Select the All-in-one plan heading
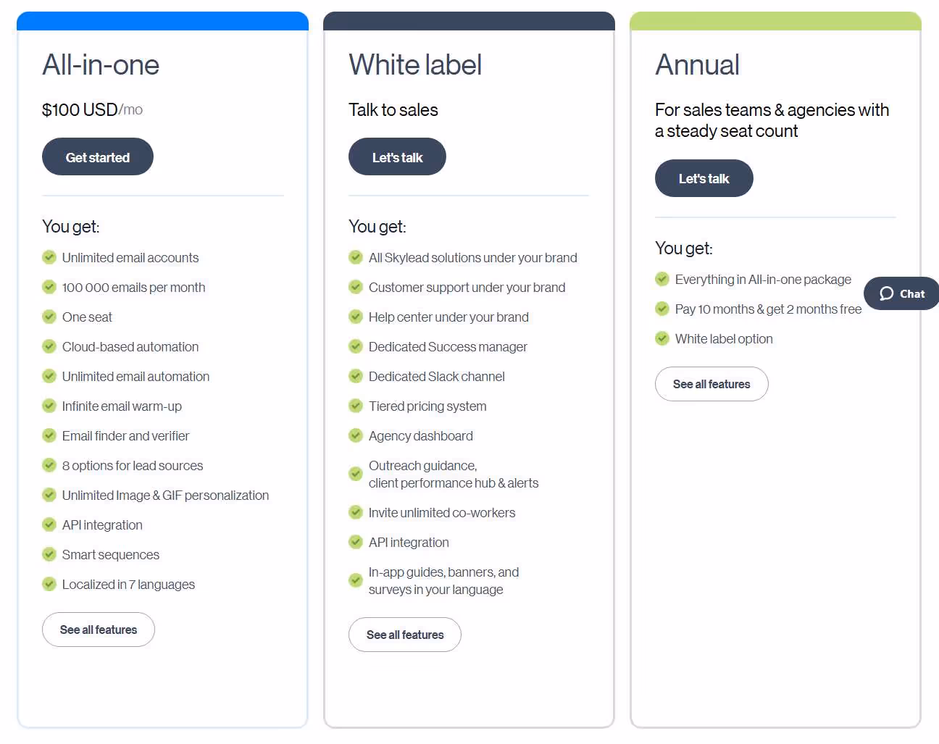This screenshot has height=744, width=939. click(100, 65)
